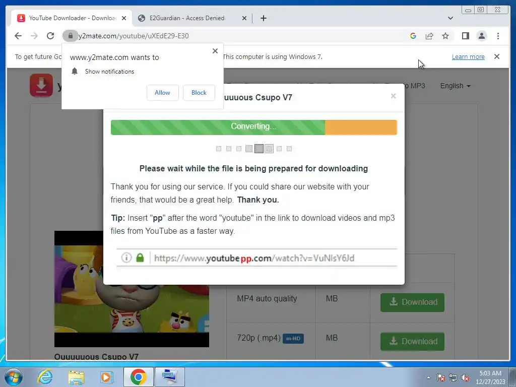
Task: Open File Explorer from taskbar
Action: [x=76, y=377]
